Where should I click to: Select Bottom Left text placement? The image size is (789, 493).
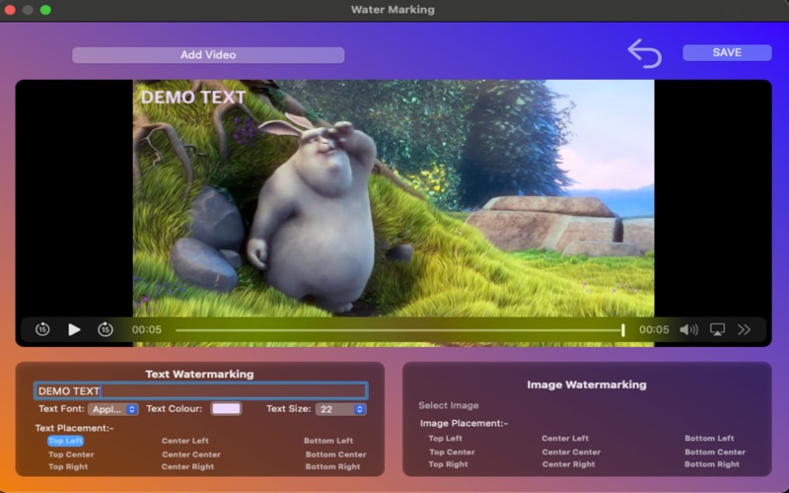(x=328, y=441)
